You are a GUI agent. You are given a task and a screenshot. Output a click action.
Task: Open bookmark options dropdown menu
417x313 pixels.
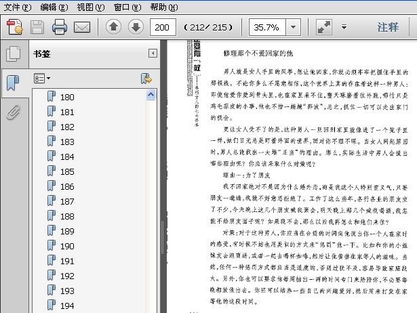[x=42, y=79]
